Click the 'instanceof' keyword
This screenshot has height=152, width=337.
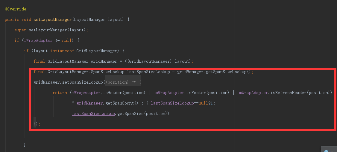coord(62,51)
